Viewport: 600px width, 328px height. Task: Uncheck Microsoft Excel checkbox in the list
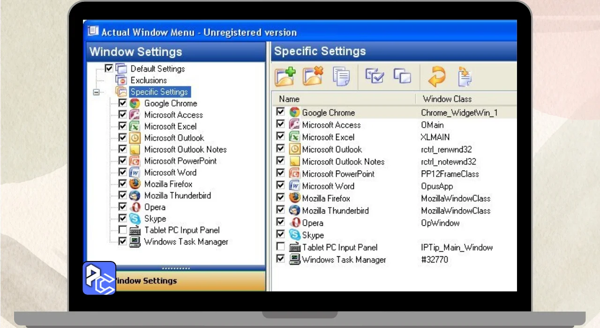point(280,136)
